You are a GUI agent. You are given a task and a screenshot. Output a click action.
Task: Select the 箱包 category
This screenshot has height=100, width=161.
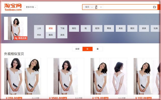tap(74, 28)
